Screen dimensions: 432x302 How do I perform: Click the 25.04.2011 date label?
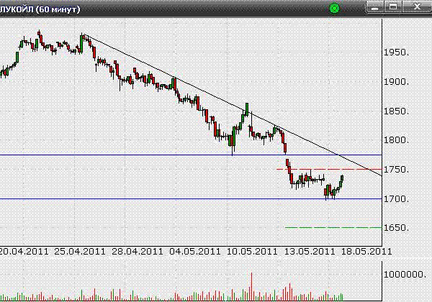point(80,252)
